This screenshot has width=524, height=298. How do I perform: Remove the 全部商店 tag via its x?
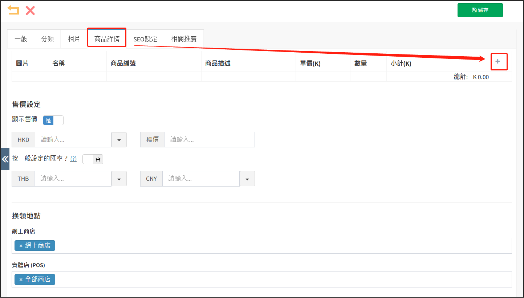(21, 279)
